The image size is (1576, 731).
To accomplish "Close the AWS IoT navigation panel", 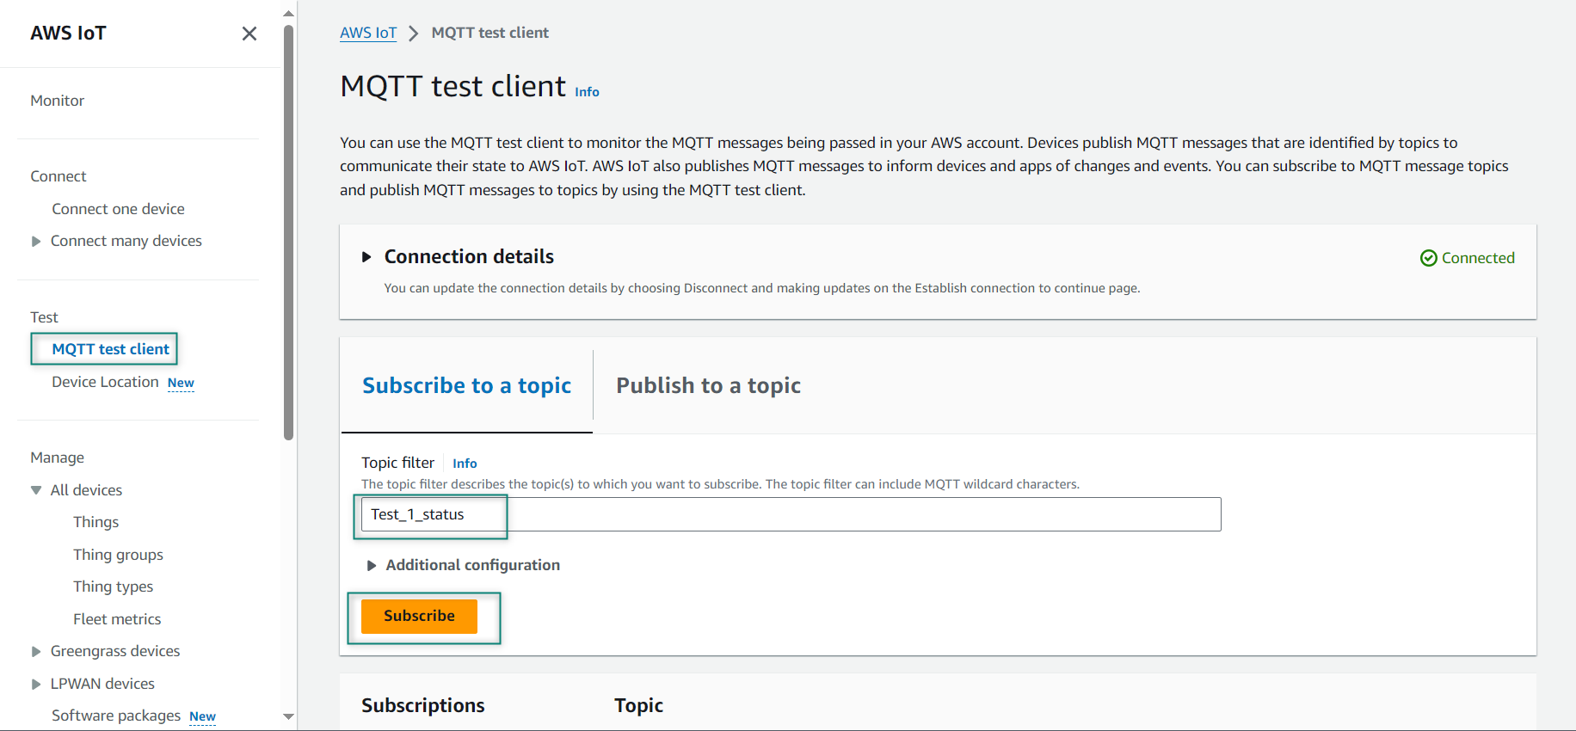I will (x=249, y=34).
